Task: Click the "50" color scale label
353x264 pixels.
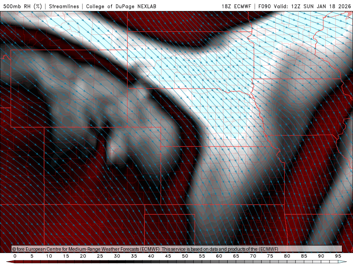Action: point(185,256)
